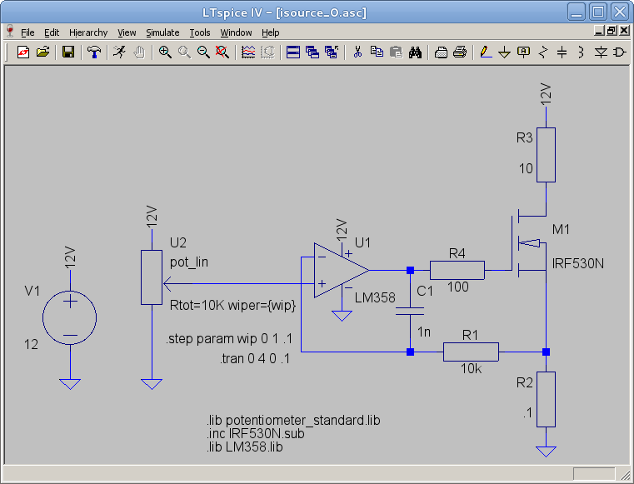Viewport: 634px width, 484px height.
Task: Click the IRF530N model label
Action: click(x=578, y=264)
